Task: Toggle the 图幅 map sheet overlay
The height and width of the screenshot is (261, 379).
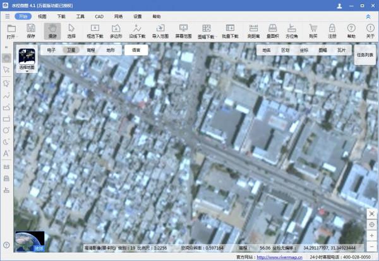Action: pyautogui.click(x=323, y=50)
